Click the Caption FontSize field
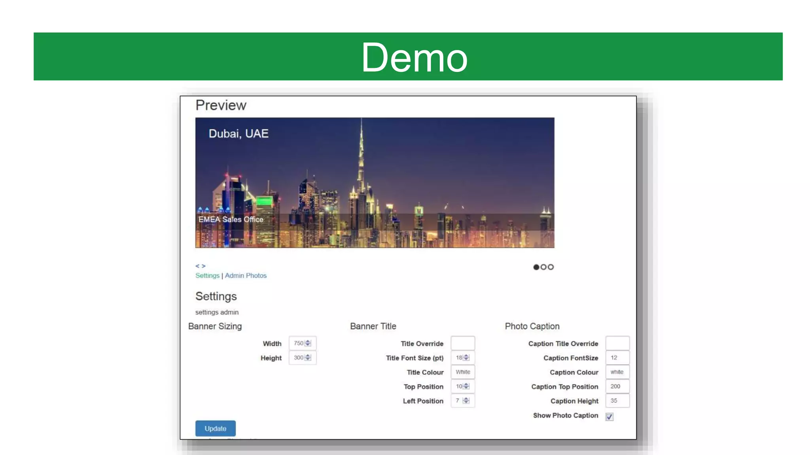The height and width of the screenshot is (455, 810). [617, 357]
